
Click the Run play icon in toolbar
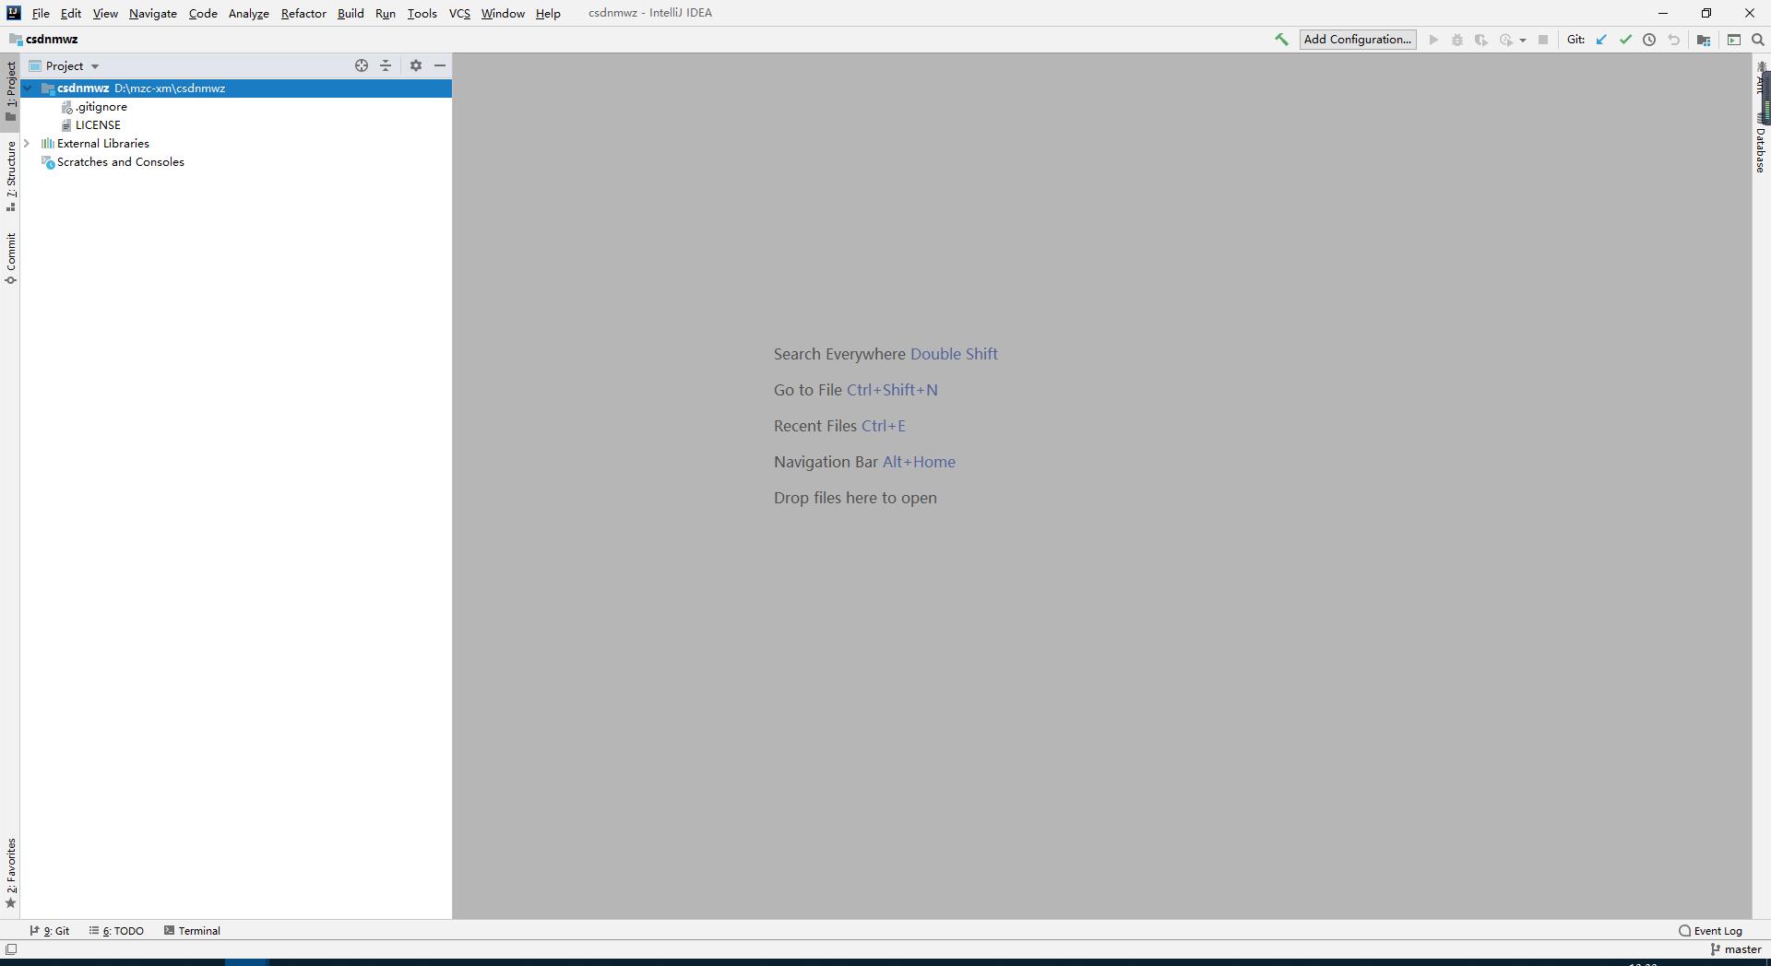(1433, 40)
